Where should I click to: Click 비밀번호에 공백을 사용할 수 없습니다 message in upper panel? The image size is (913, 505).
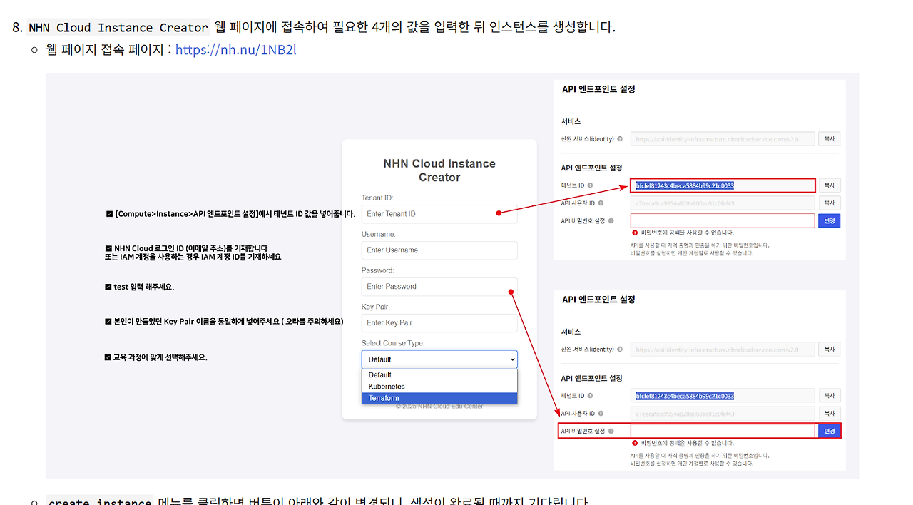click(687, 233)
